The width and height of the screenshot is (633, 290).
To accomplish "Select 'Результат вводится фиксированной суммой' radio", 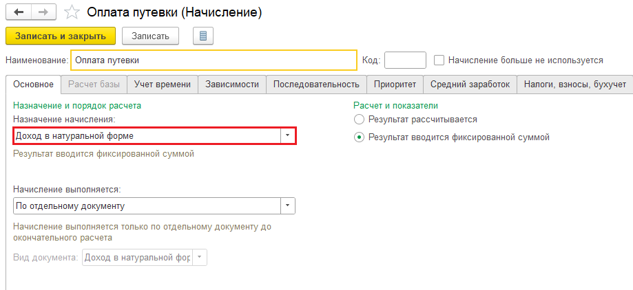I will [x=358, y=137].
